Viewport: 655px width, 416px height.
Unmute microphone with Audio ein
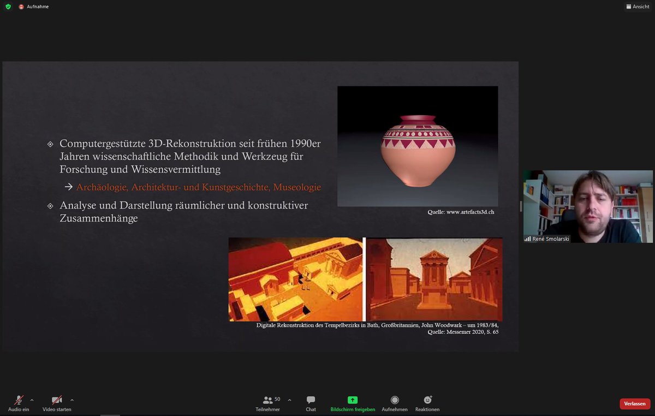(19, 403)
